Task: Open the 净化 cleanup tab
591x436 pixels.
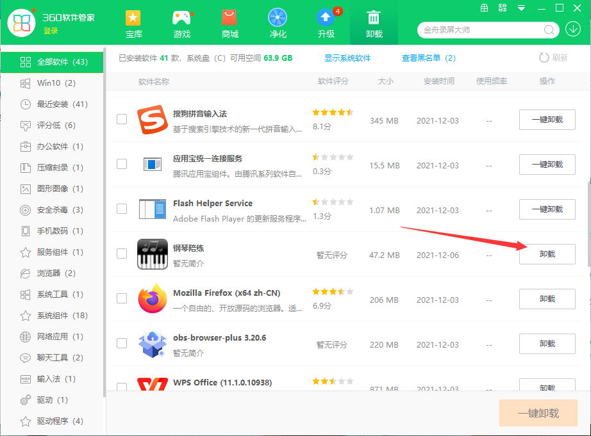Action: (x=278, y=24)
